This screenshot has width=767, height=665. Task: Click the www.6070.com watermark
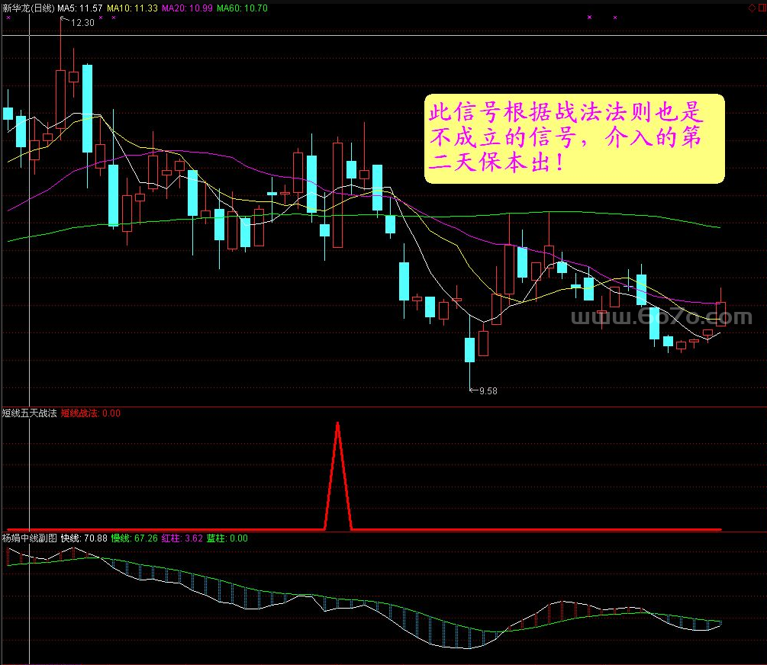[x=661, y=316]
